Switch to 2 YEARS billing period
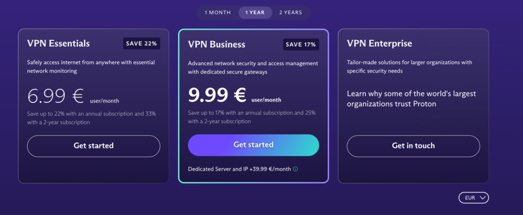The width and height of the screenshot is (523, 215). tap(291, 13)
